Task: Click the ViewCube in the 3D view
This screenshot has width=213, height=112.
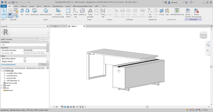Action: (203, 35)
